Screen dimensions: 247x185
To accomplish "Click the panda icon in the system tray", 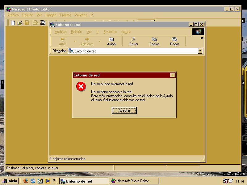I will tap(230, 181).
